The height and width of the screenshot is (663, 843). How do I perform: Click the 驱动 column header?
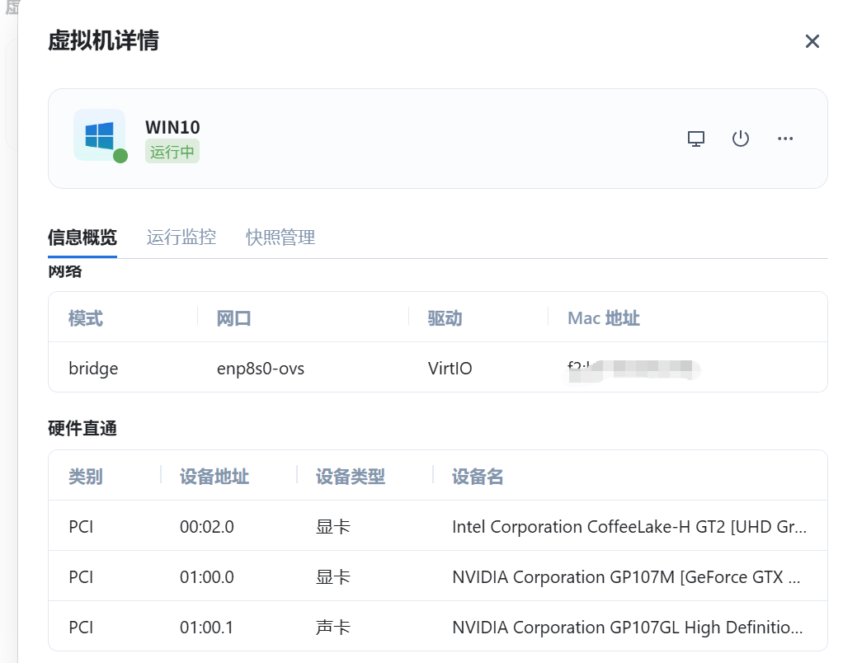(x=445, y=318)
